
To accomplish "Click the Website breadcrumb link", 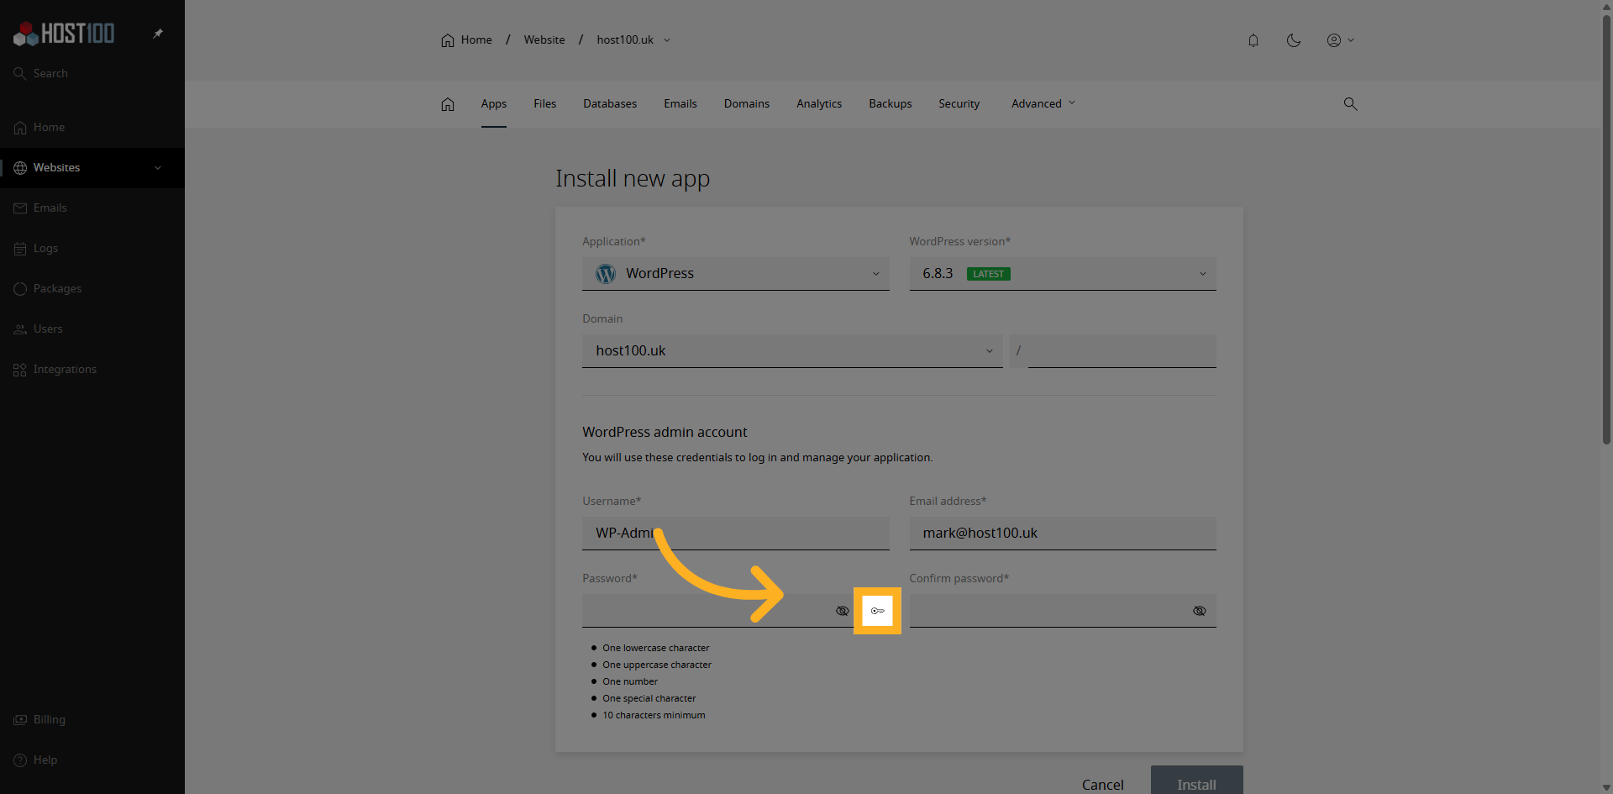I will (544, 39).
